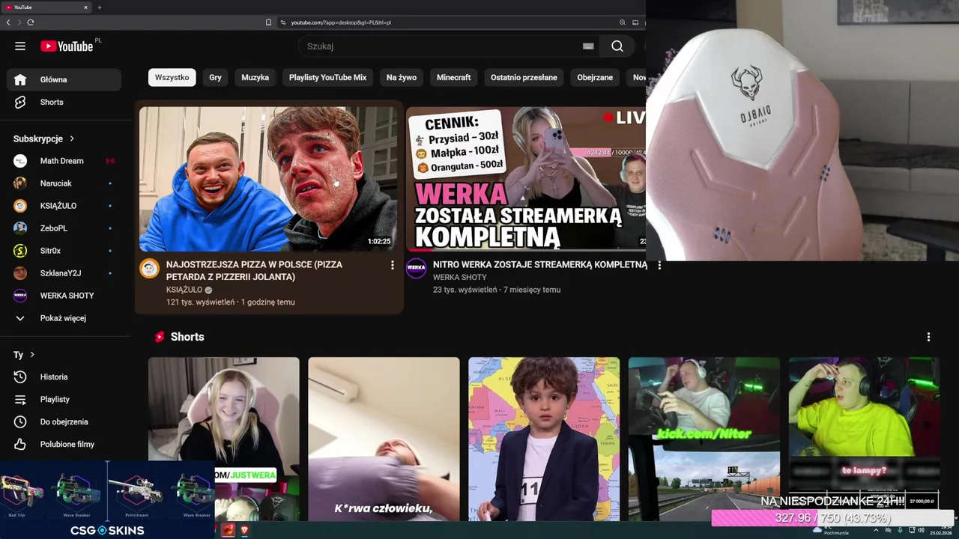Open Shorts in the sidebar
The image size is (959, 539).
[x=64, y=102]
